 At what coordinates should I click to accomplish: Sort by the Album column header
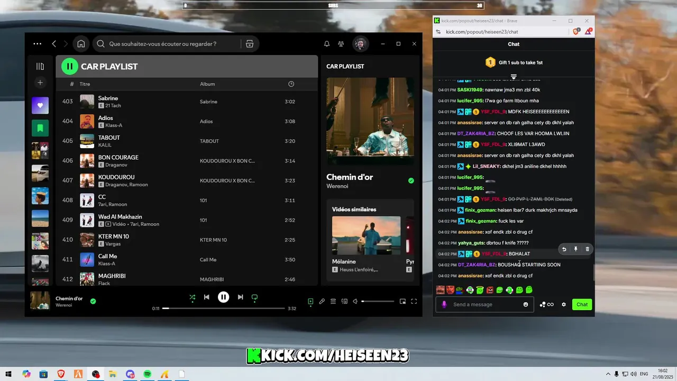coord(207,84)
